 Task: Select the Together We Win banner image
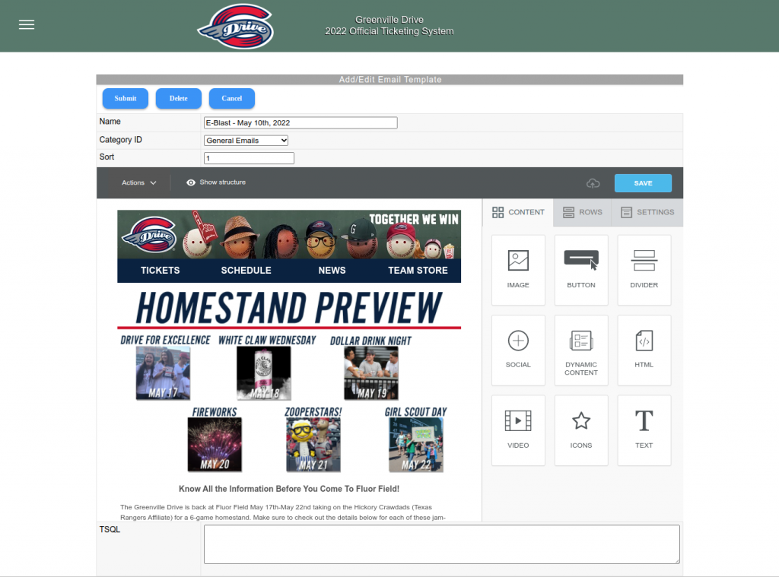(289, 234)
